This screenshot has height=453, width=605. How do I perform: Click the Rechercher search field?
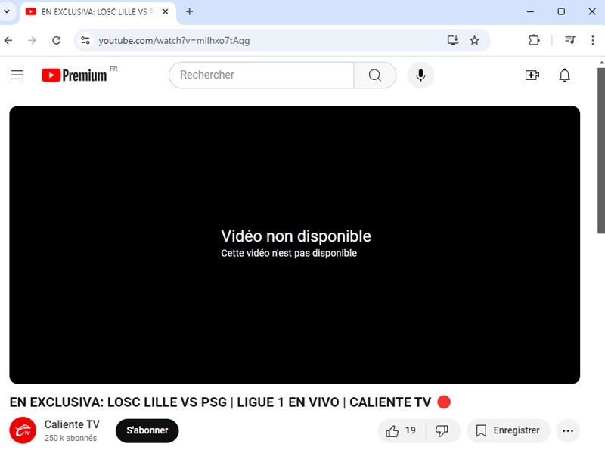[262, 75]
